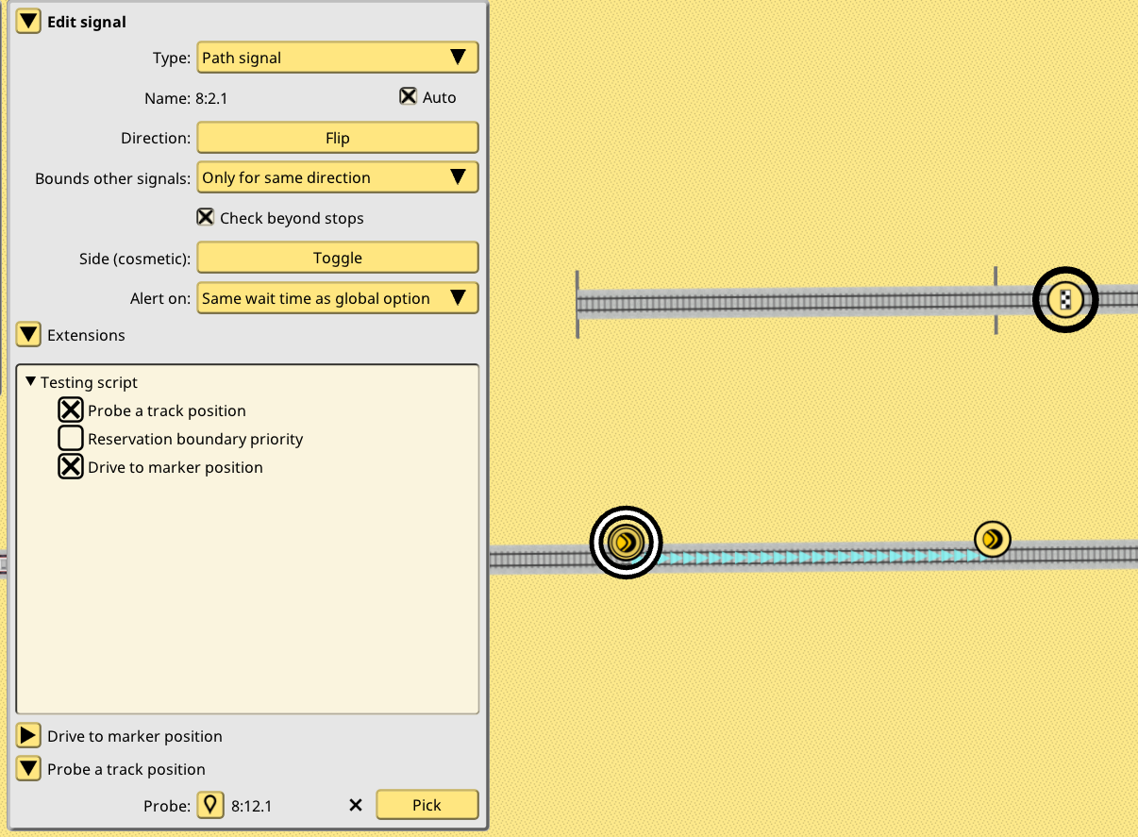Open Bounds other signals dropdown
The image size is (1138, 837).
click(x=337, y=177)
